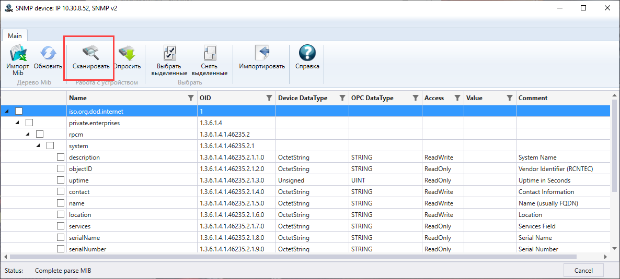Viewport: 620px width, 279px height.
Task: Select ReadOnly access of serialName row
Action: [443, 238]
